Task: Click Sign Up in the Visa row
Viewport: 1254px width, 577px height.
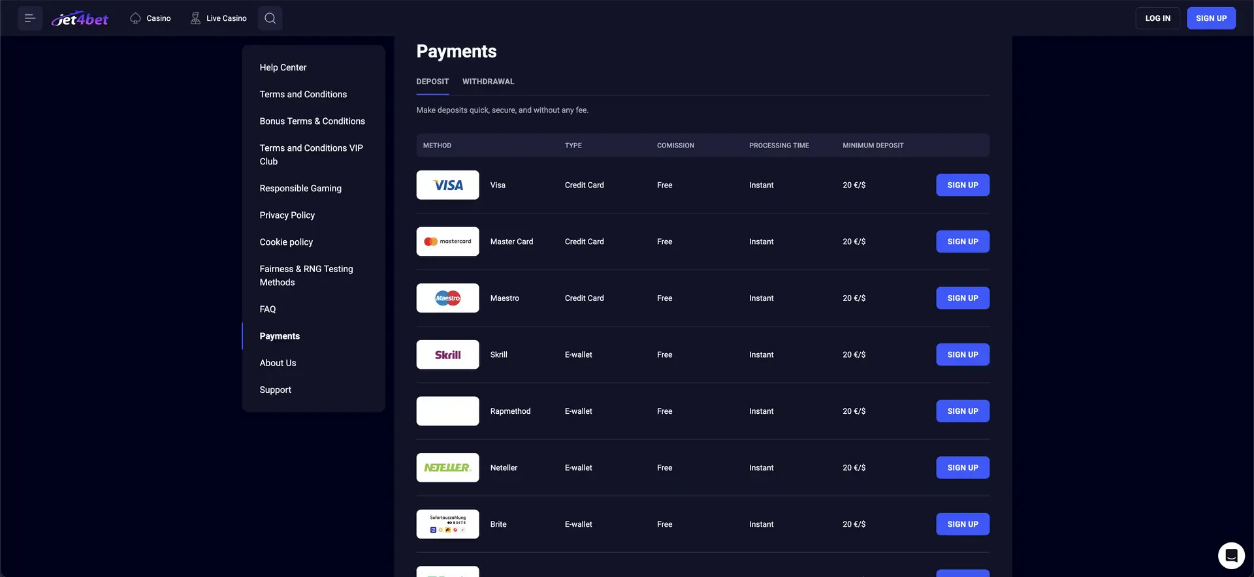Action: [x=963, y=185]
